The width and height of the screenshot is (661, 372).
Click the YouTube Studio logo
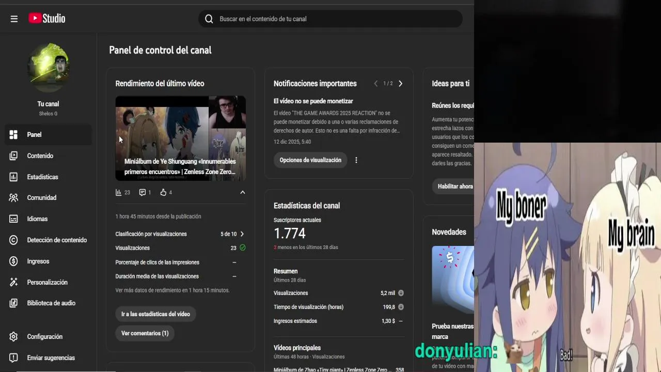(x=47, y=19)
